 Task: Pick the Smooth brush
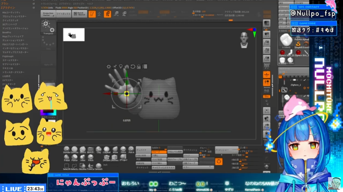click(x=99, y=166)
